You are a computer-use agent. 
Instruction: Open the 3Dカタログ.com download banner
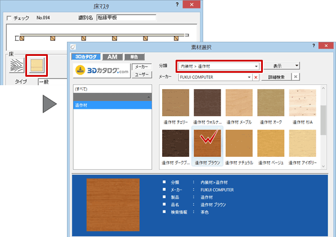tap(101, 71)
